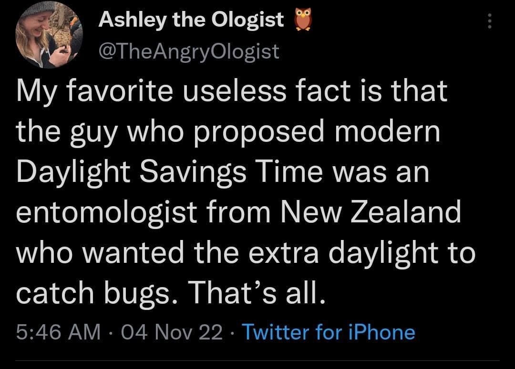This screenshot has height=369, width=515.
Task: Click the word "entomologist" in the tweet
Action: point(106,212)
